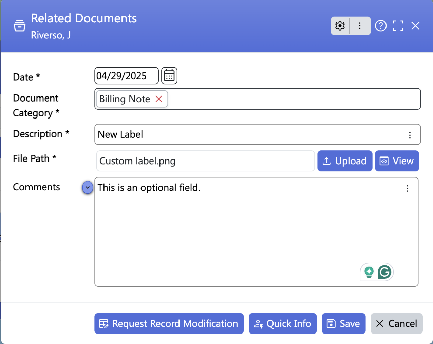Open the Description field options menu
The image size is (433, 344).
point(410,135)
